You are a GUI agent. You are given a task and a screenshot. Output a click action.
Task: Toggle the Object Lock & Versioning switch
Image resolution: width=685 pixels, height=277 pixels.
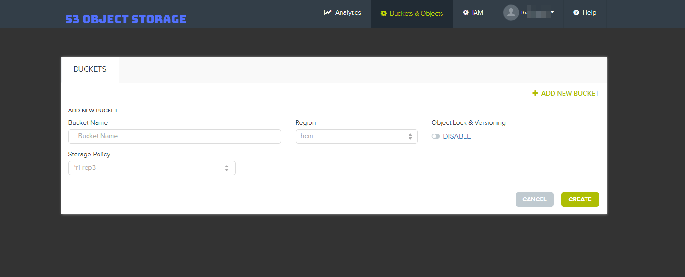(435, 136)
